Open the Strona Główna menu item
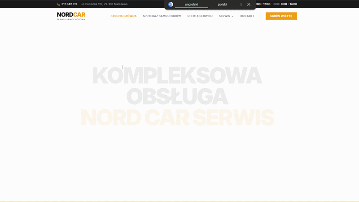359x202 pixels. coord(123,16)
